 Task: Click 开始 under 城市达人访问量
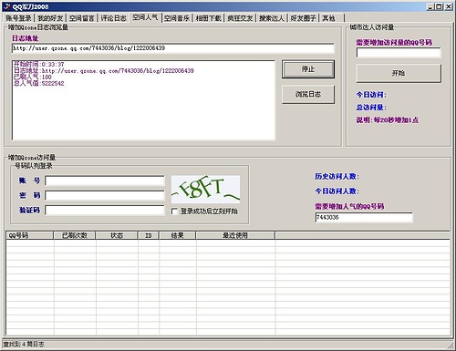point(399,73)
